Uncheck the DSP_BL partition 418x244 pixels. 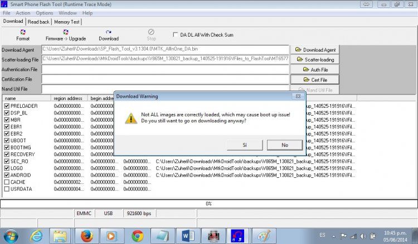(x=7, y=113)
